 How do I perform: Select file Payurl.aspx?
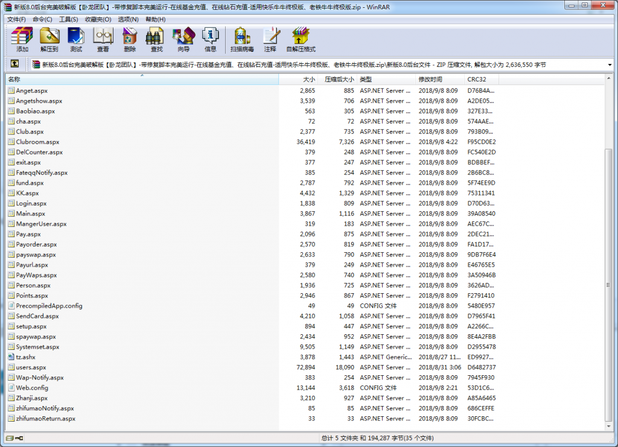(32, 265)
